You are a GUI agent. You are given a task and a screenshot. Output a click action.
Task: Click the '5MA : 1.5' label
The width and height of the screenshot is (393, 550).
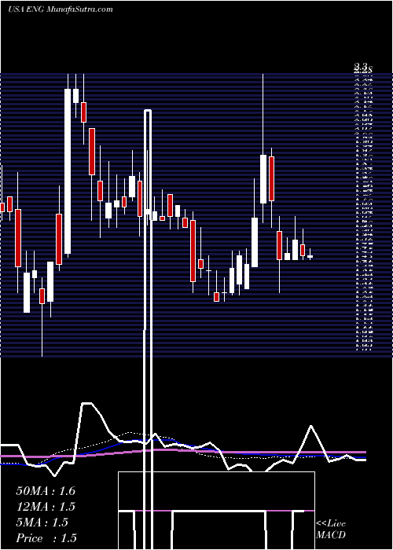click(42, 522)
